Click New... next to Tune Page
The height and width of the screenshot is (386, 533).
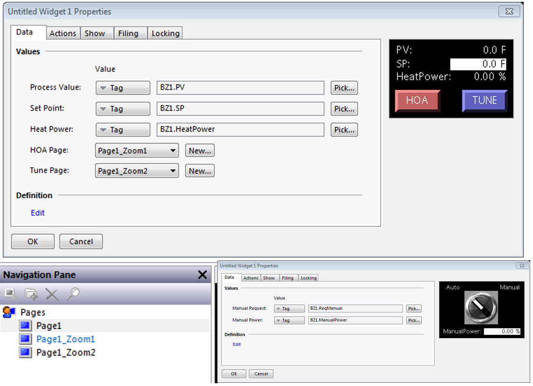[200, 171]
